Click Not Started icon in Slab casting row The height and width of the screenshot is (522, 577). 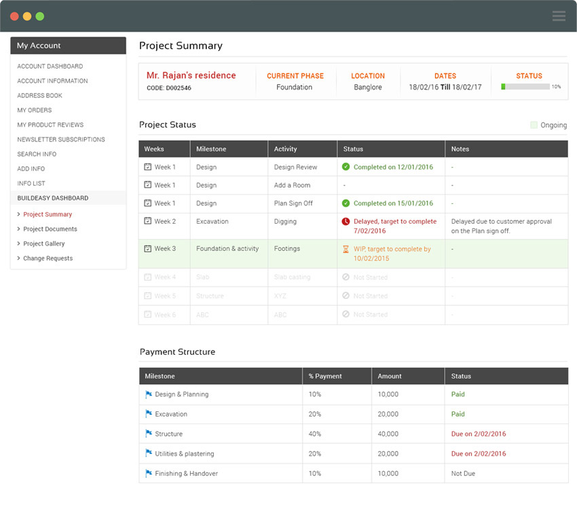[346, 277]
